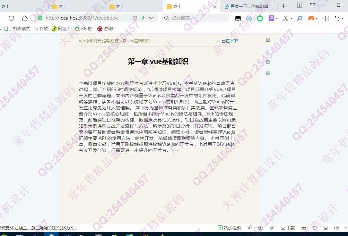Expand the translate tool dropdown arrow
348x236 pixels.
(x=277, y=18)
